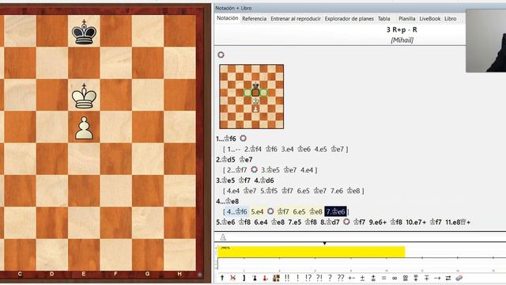Apply the White slightly better evaluation symbol

tap(373, 278)
